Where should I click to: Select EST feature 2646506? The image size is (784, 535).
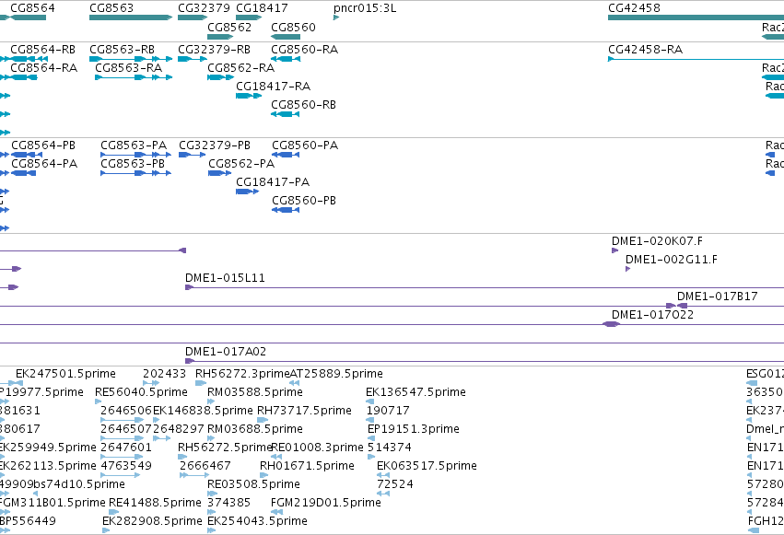tap(122, 420)
